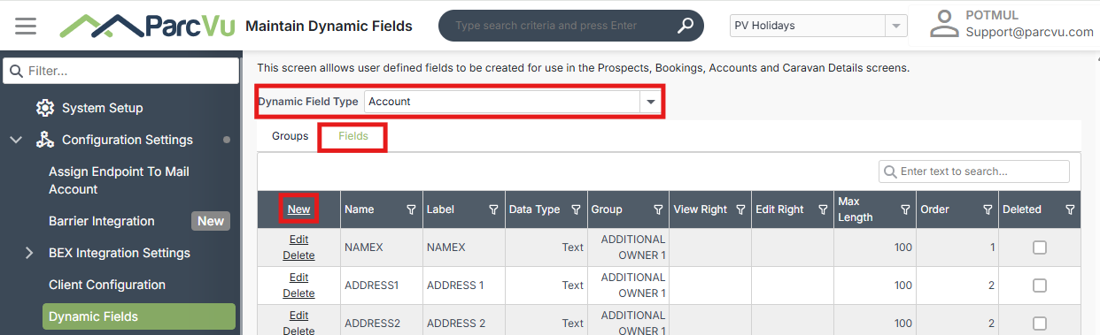Click the System Setup gear icon
This screenshot has width=1100, height=335.
pyautogui.click(x=45, y=108)
